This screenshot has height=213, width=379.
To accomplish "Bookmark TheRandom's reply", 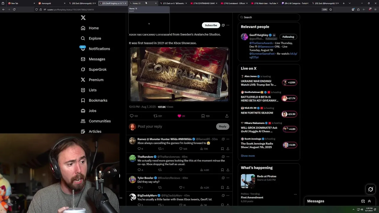I will (x=222, y=170).
